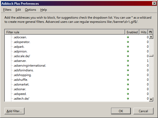
Task: Select the .adservinginternational. filter rule
Action: click(30, 66)
